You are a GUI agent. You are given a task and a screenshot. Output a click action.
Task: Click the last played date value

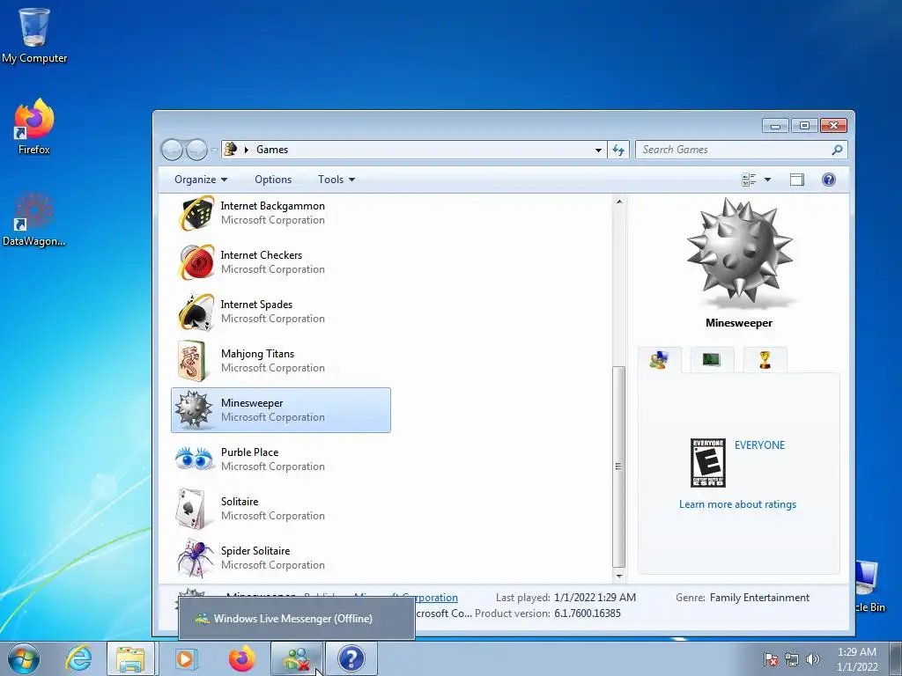(595, 598)
